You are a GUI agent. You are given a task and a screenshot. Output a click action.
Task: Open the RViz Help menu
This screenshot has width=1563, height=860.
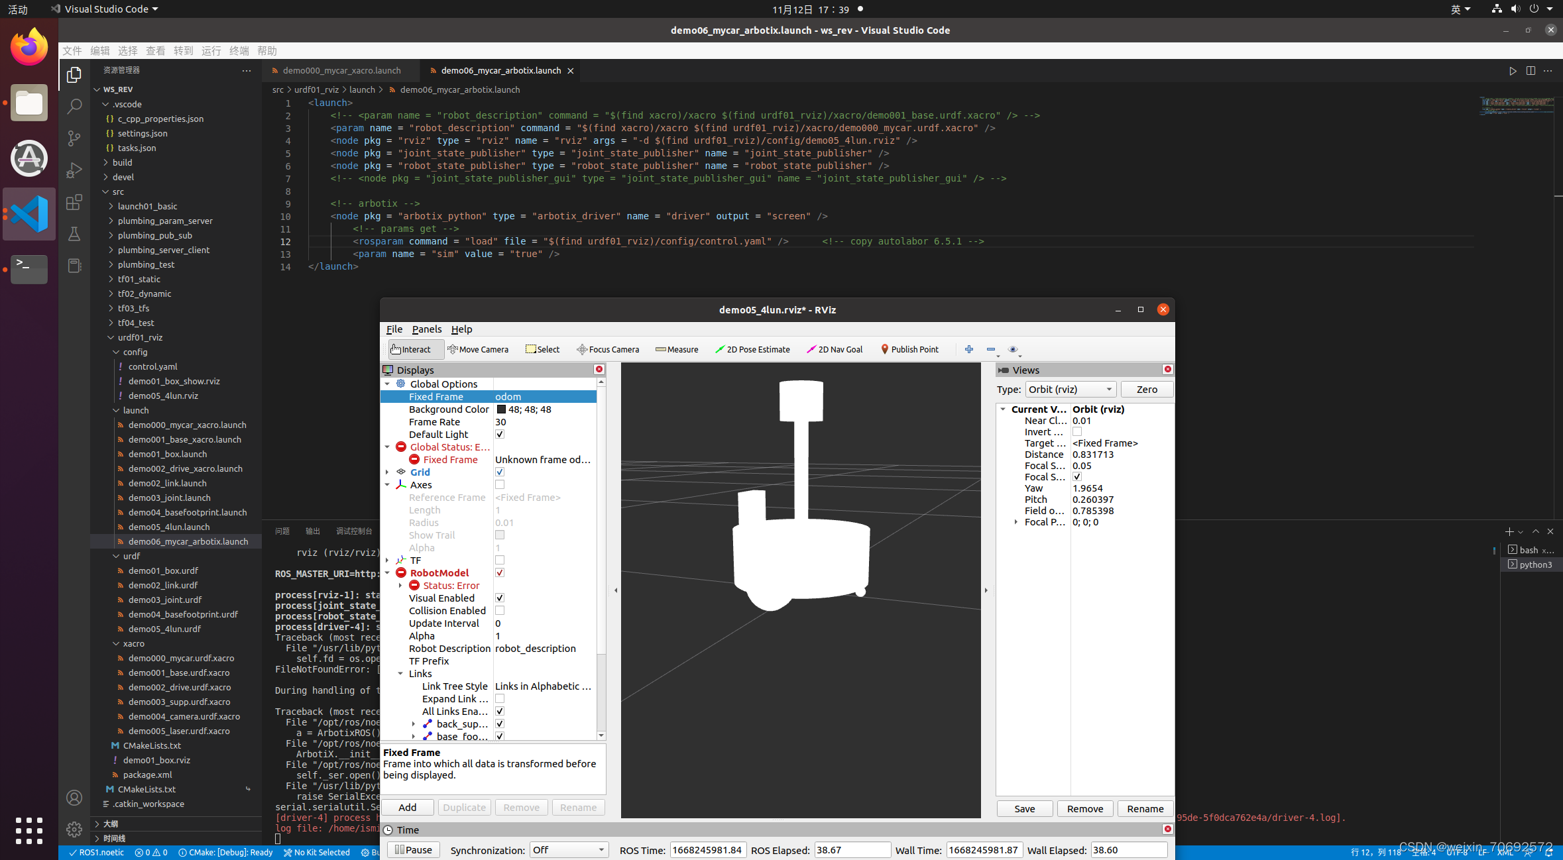coord(462,329)
